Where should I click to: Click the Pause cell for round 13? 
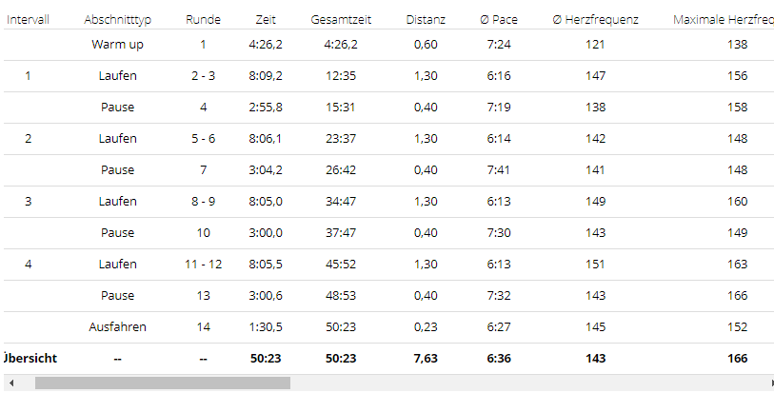117,296
